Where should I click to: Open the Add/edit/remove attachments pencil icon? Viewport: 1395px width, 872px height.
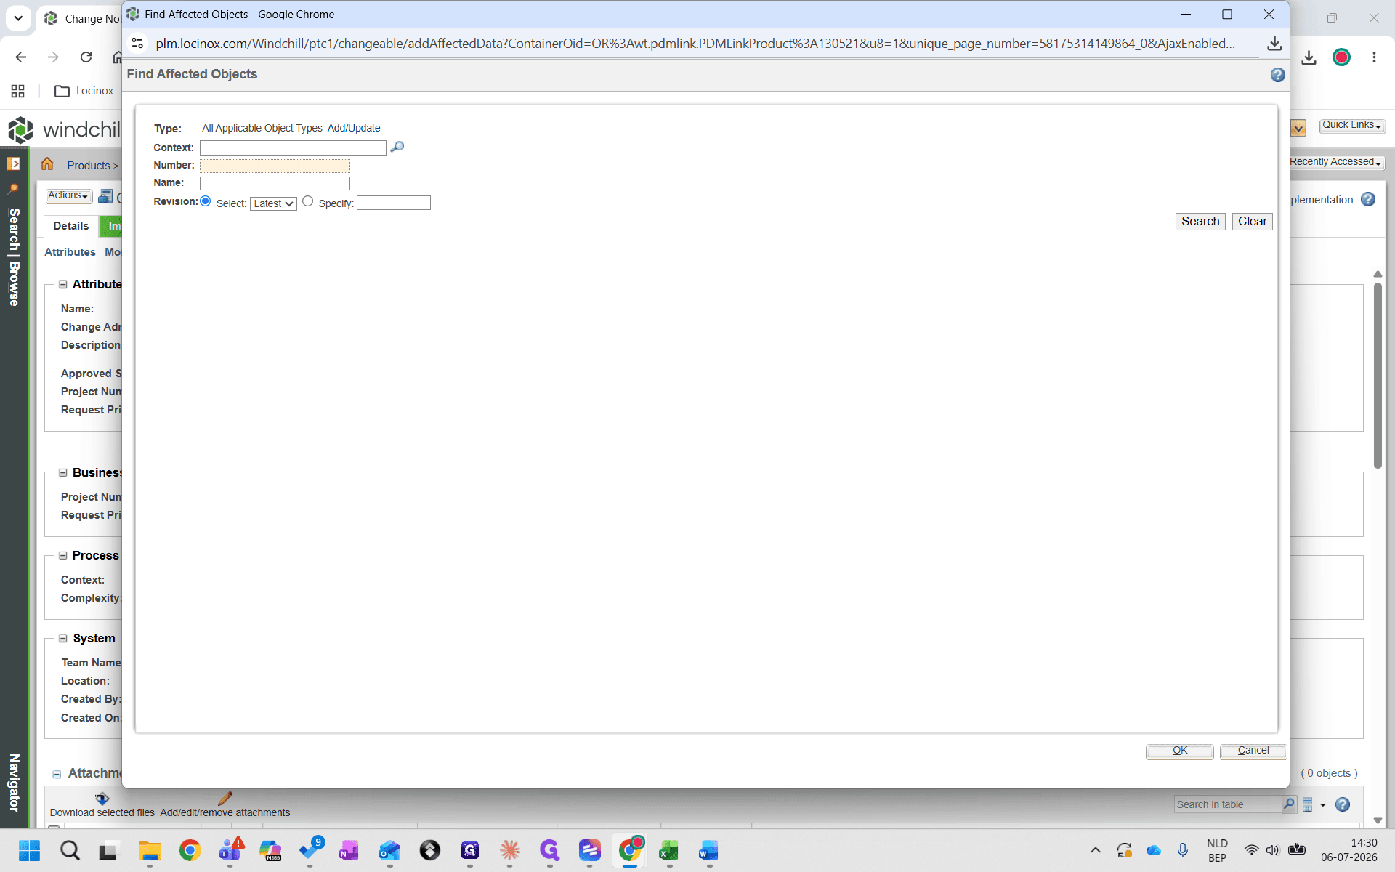tap(225, 798)
